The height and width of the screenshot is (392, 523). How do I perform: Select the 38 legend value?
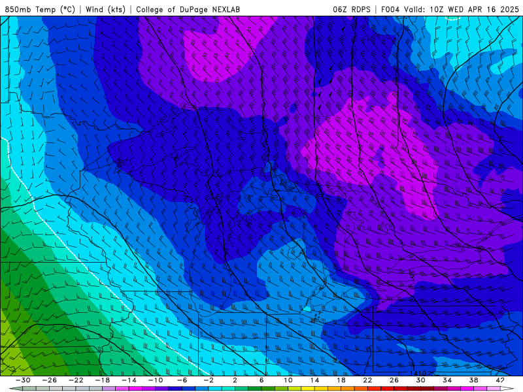pyautogui.click(x=473, y=380)
